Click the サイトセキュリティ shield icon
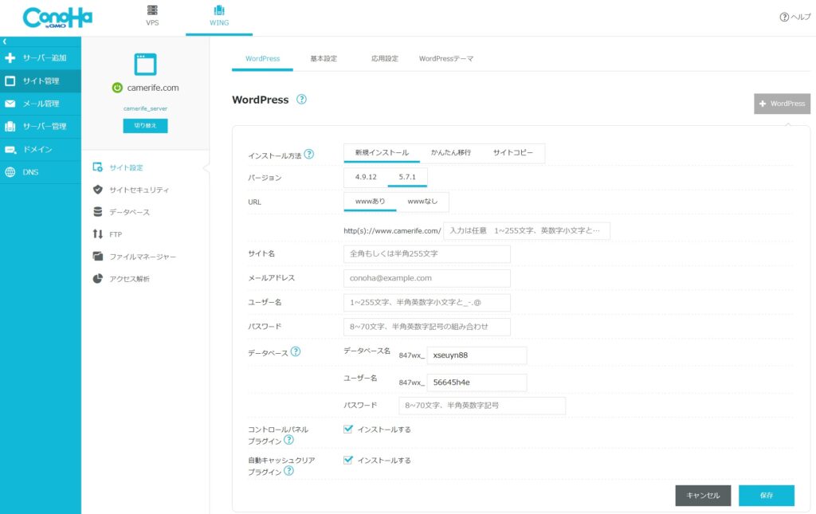816x514 pixels. pos(97,190)
